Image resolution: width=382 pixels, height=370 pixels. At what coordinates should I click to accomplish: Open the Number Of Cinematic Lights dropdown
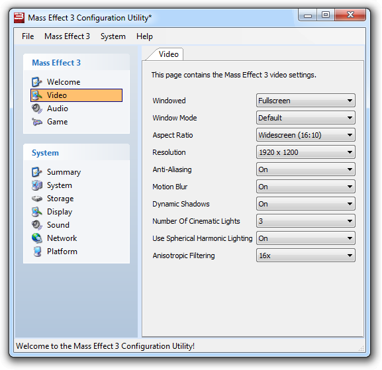305,221
